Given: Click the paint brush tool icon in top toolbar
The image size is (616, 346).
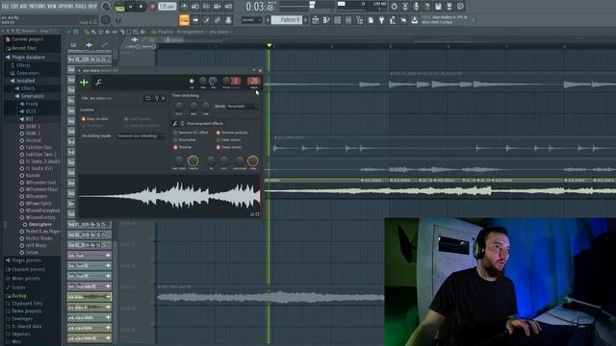Looking at the screenshot, I should pos(206,20).
